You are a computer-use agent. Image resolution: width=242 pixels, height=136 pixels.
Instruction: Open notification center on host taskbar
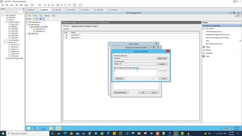click(x=238, y=133)
